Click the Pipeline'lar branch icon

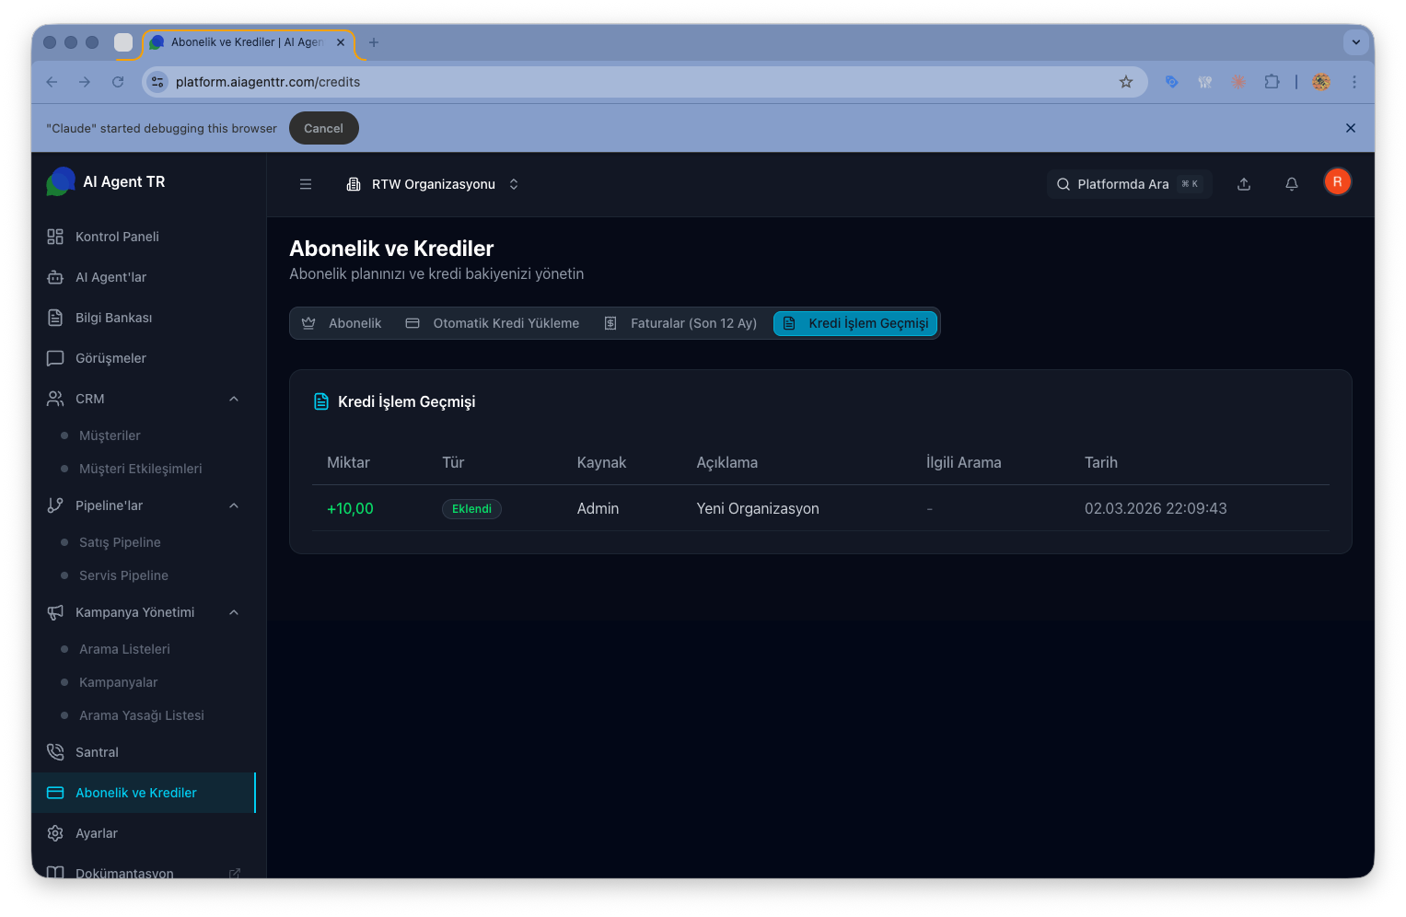[x=55, y=505]
